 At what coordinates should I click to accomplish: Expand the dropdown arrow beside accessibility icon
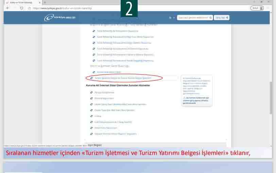[174, 18]
